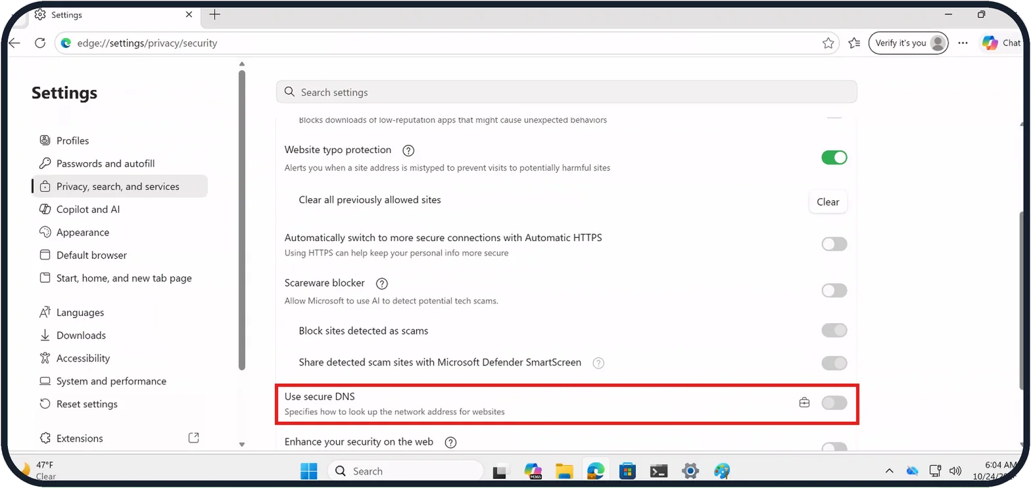Toggle Share detected scam sites with SmartScreen
1031x488 pixels.
point(834,363)
